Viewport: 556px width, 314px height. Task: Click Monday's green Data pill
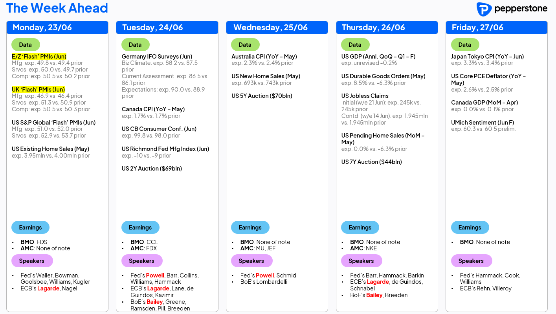[x=26, y=45]
